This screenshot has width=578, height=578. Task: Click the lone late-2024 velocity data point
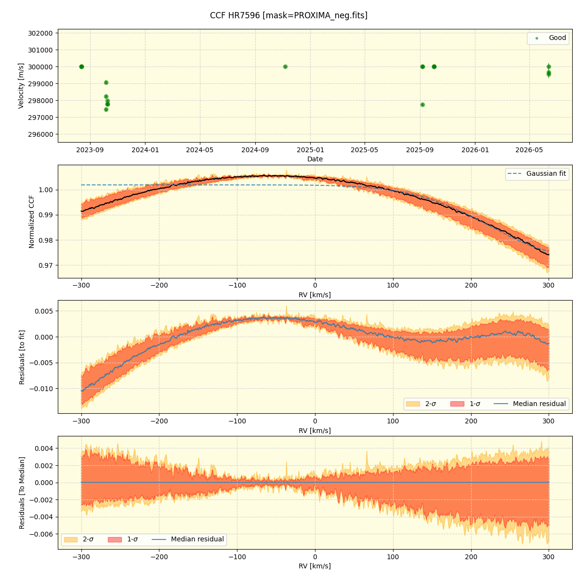[x=285, y=66]
